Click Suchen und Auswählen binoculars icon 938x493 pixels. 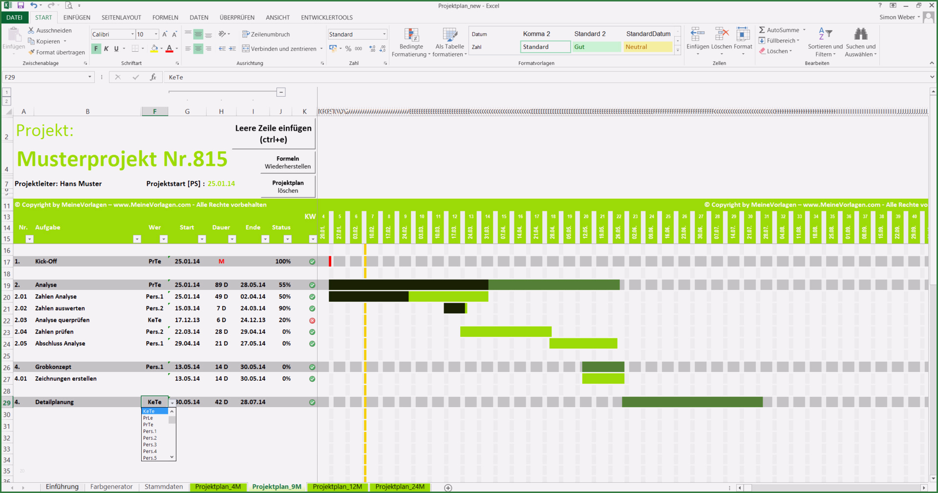click(860, 34)
